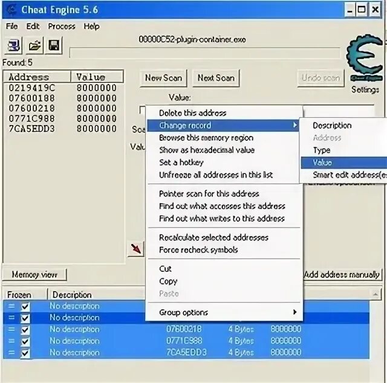387x383 pixels.
Task: Click the Value column header in results
Action: pyautogui.click(x=97, y=77)
